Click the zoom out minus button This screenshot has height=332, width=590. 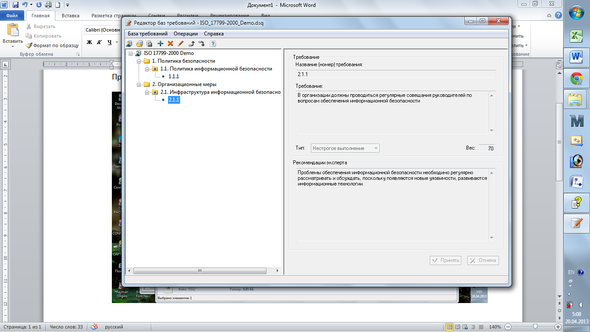(x=508, y=327)
